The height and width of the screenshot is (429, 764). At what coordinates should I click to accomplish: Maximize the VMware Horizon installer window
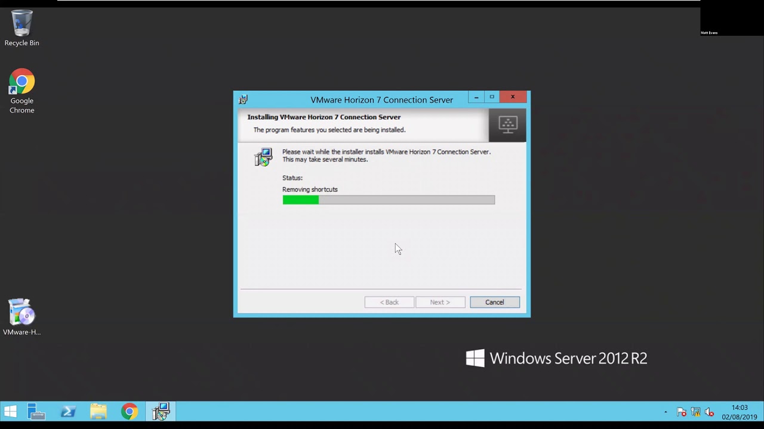coord(492,97)
